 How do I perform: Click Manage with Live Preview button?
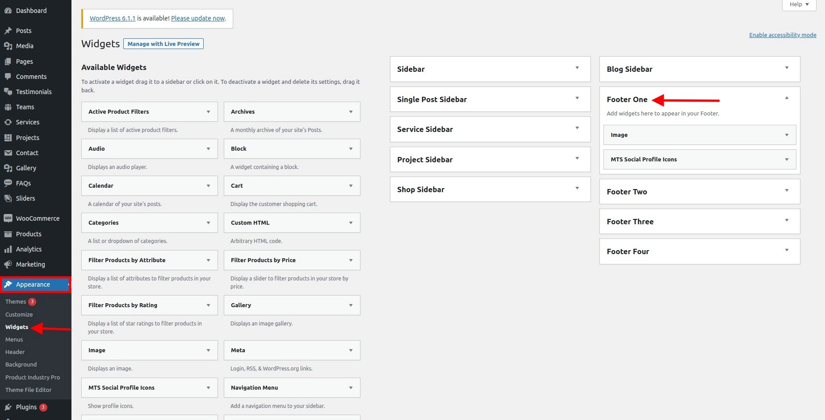(163, 44)
